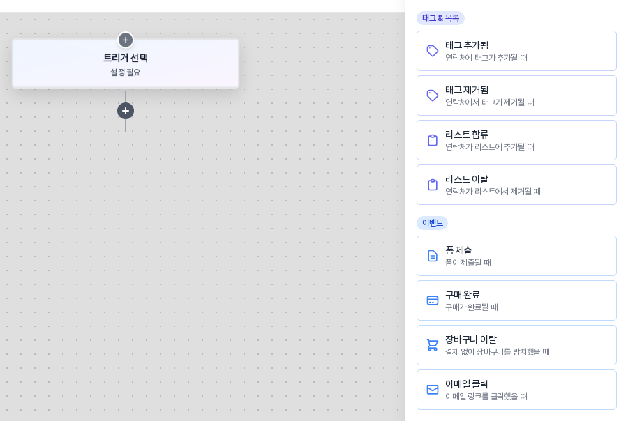Click the clipboard icon beside 리스트 이탈
The height and width of the screenshot is (421, 628).
(x=433, y=185)
